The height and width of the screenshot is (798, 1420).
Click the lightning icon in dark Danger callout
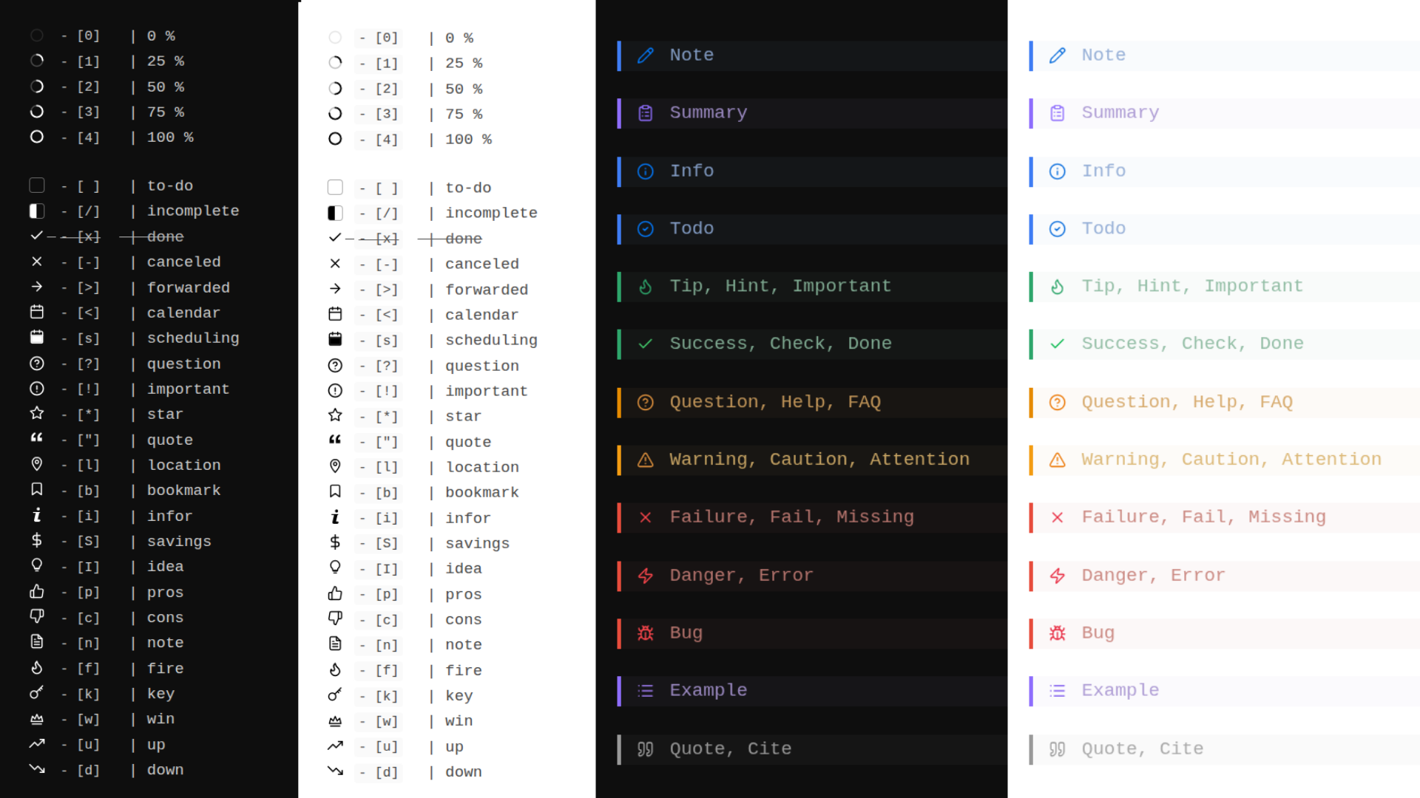pyautogui.click(x=646, y=576)
